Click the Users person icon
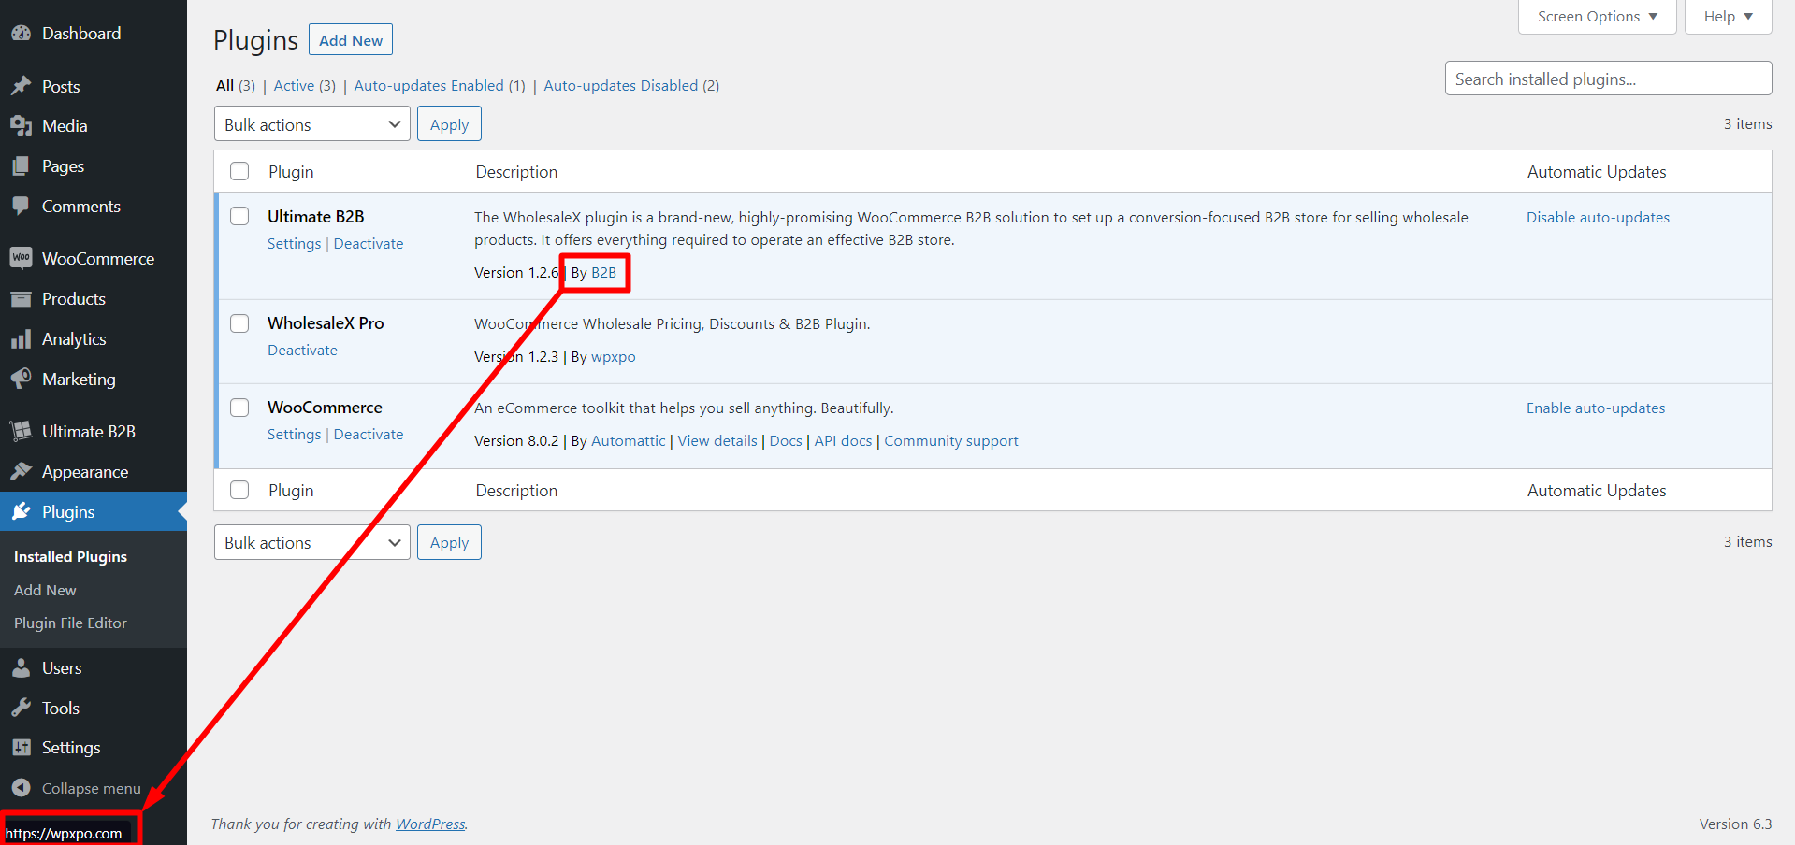This screenshot has width=1795, height=845. pos(21,667)
